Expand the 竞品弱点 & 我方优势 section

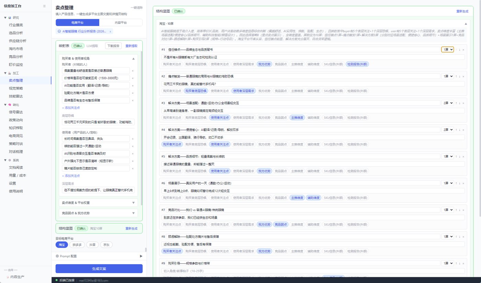(x=98, y=213)
